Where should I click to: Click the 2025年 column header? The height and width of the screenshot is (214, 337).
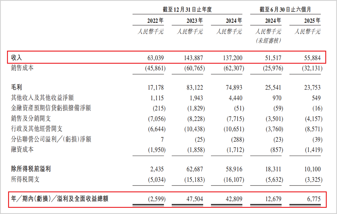312,21
